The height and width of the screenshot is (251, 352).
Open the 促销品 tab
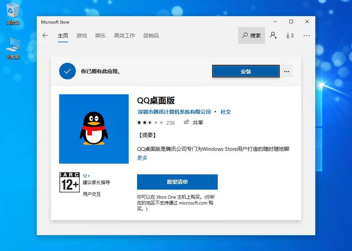[x=151, y=36]
